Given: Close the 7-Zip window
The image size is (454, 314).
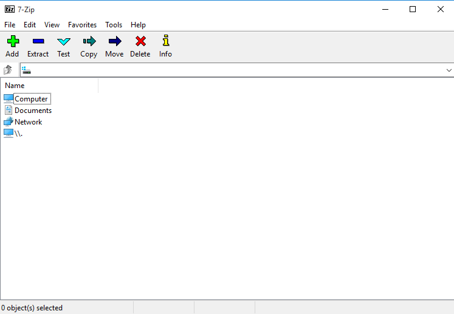Looking at the screenshot, I should (441, 9).
